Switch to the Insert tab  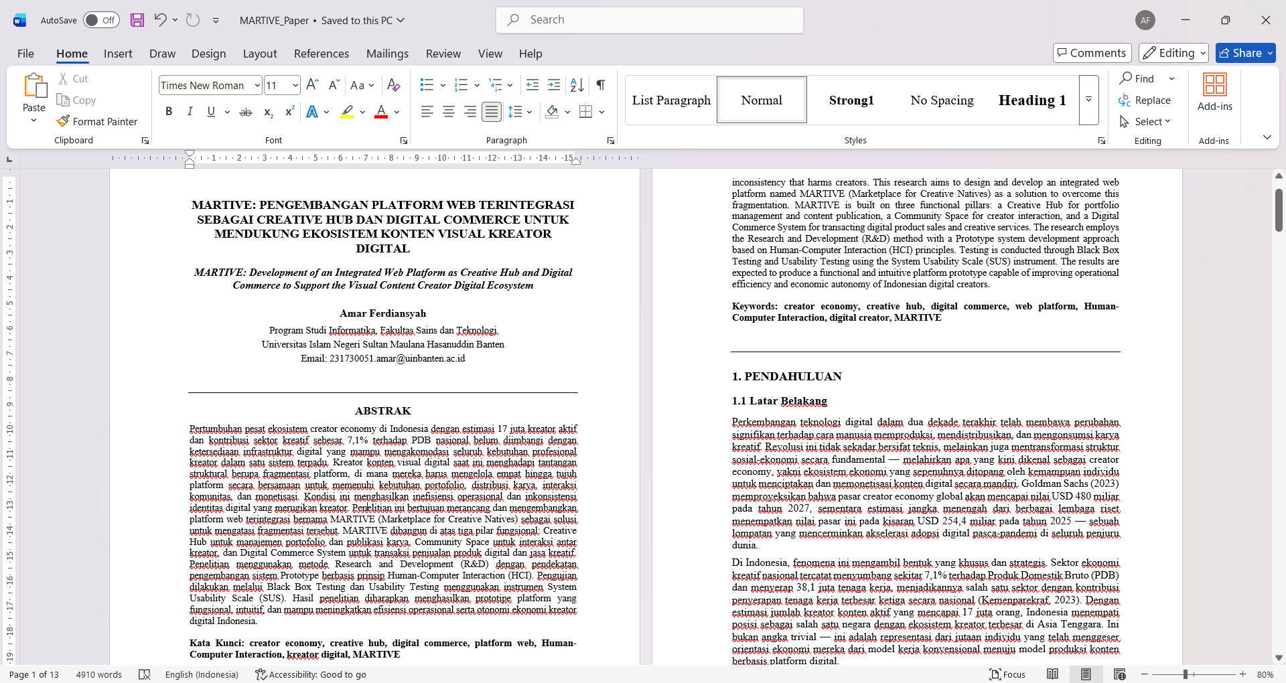(x=118, y=54)
